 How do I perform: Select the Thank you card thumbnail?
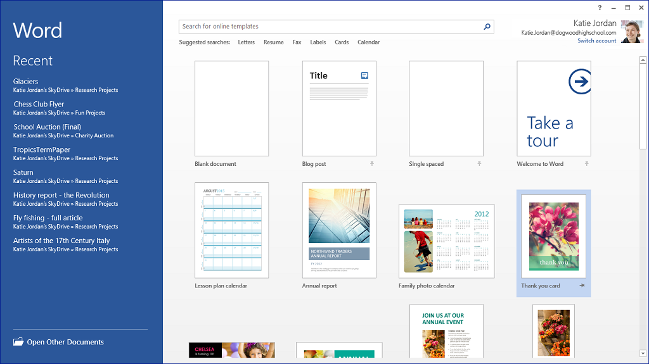point(554,236)
